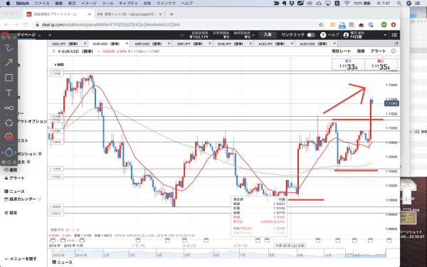This screenshot has width=427, height=267.
Task: Open the Skitch color picker circle
Action: [9, 137]
